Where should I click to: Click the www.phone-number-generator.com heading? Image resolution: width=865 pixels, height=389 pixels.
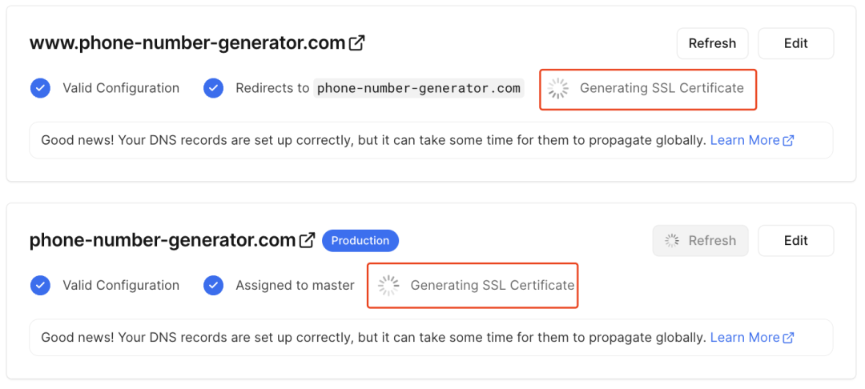pos(187,43)
